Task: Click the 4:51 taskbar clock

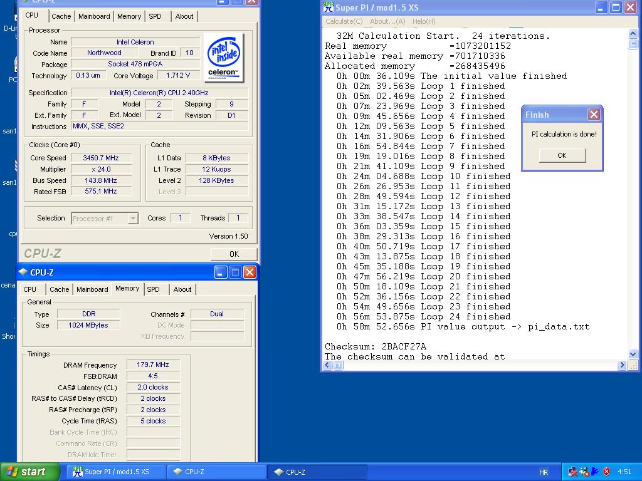Action: click(624, 472)
